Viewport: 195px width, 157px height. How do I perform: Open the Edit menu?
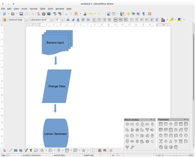9,9
